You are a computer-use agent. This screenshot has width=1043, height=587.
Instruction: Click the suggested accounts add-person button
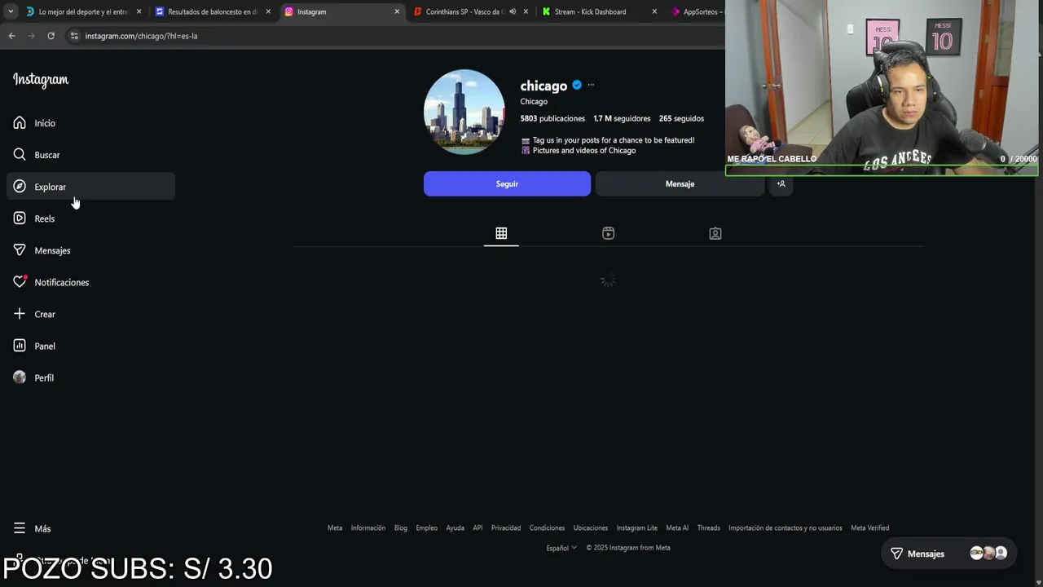click(x=781, y=183)
